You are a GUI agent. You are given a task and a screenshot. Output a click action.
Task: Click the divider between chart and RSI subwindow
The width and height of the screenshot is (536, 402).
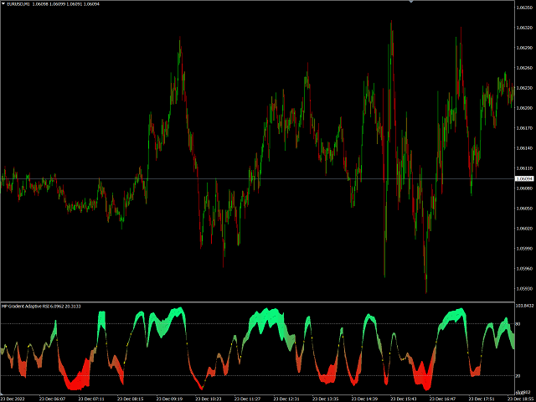pos(251,301)
